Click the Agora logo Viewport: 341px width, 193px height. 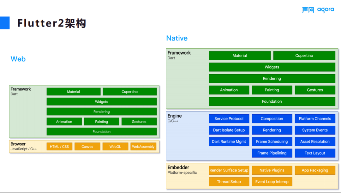click(x=318, y=10)
